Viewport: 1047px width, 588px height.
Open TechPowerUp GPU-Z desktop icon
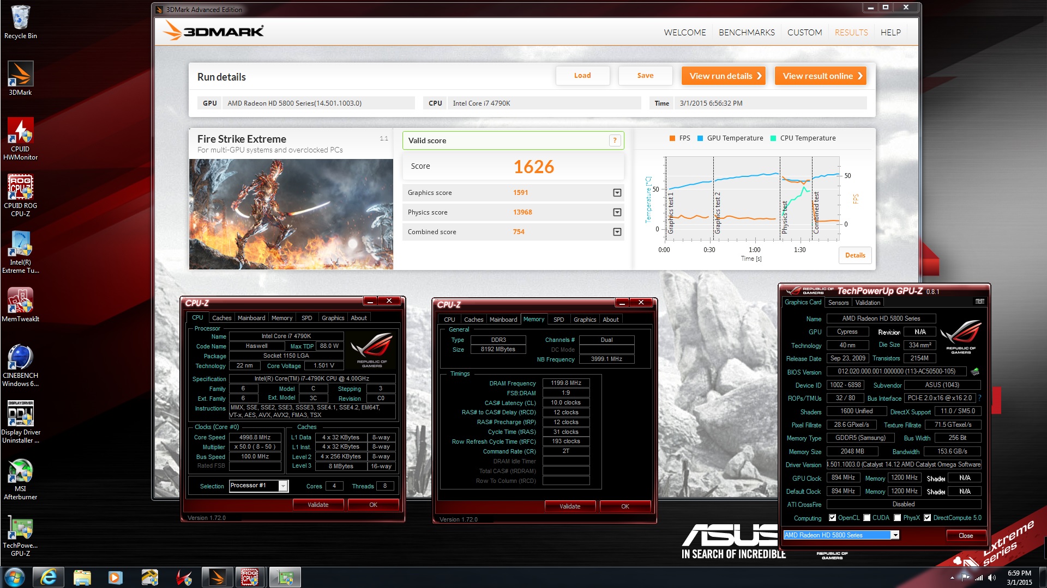point(21,536)
